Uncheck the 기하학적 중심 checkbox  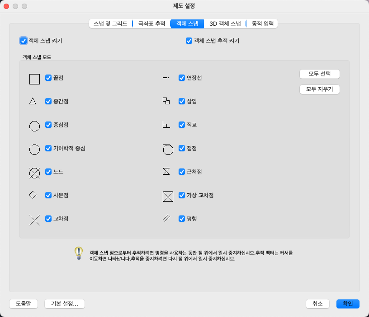click(48, 148)
